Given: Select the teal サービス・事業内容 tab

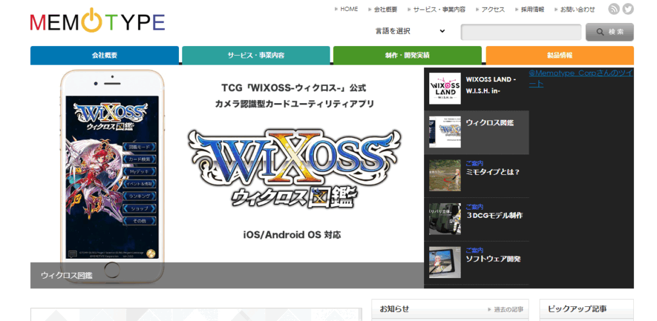Looking at the screenshot, I should tap(256, 55).
